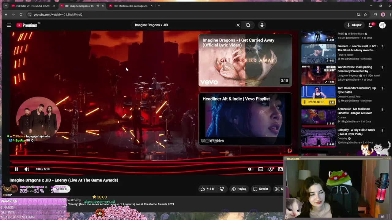Clear the search box text
Viewport: 392px width, 220px height.
point(238,25)
